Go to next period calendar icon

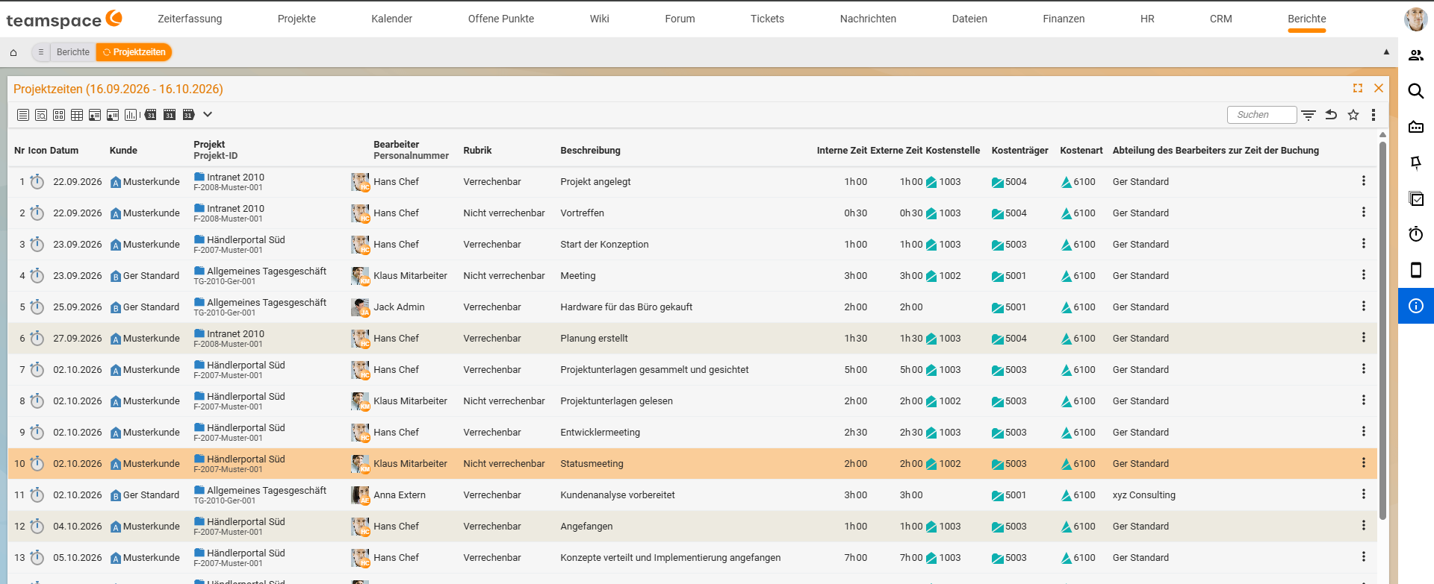pyautogui.click(x=188, y=115)
